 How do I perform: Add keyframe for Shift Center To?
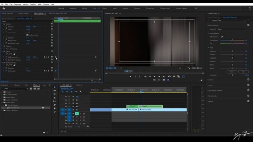(46, 57)
